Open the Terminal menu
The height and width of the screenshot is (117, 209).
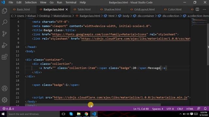pyautogui.click(x=71, y=2)
